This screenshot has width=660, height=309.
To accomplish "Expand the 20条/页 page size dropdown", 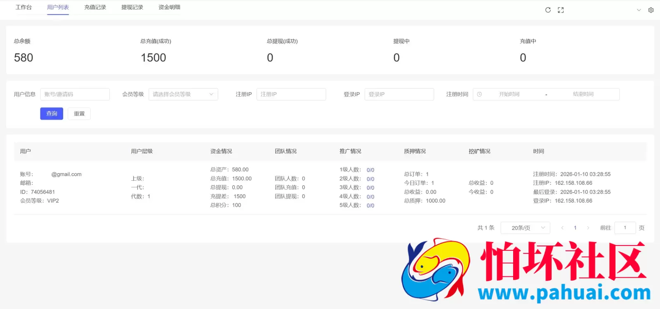I will pyautogui.click(x=526, y=228).
